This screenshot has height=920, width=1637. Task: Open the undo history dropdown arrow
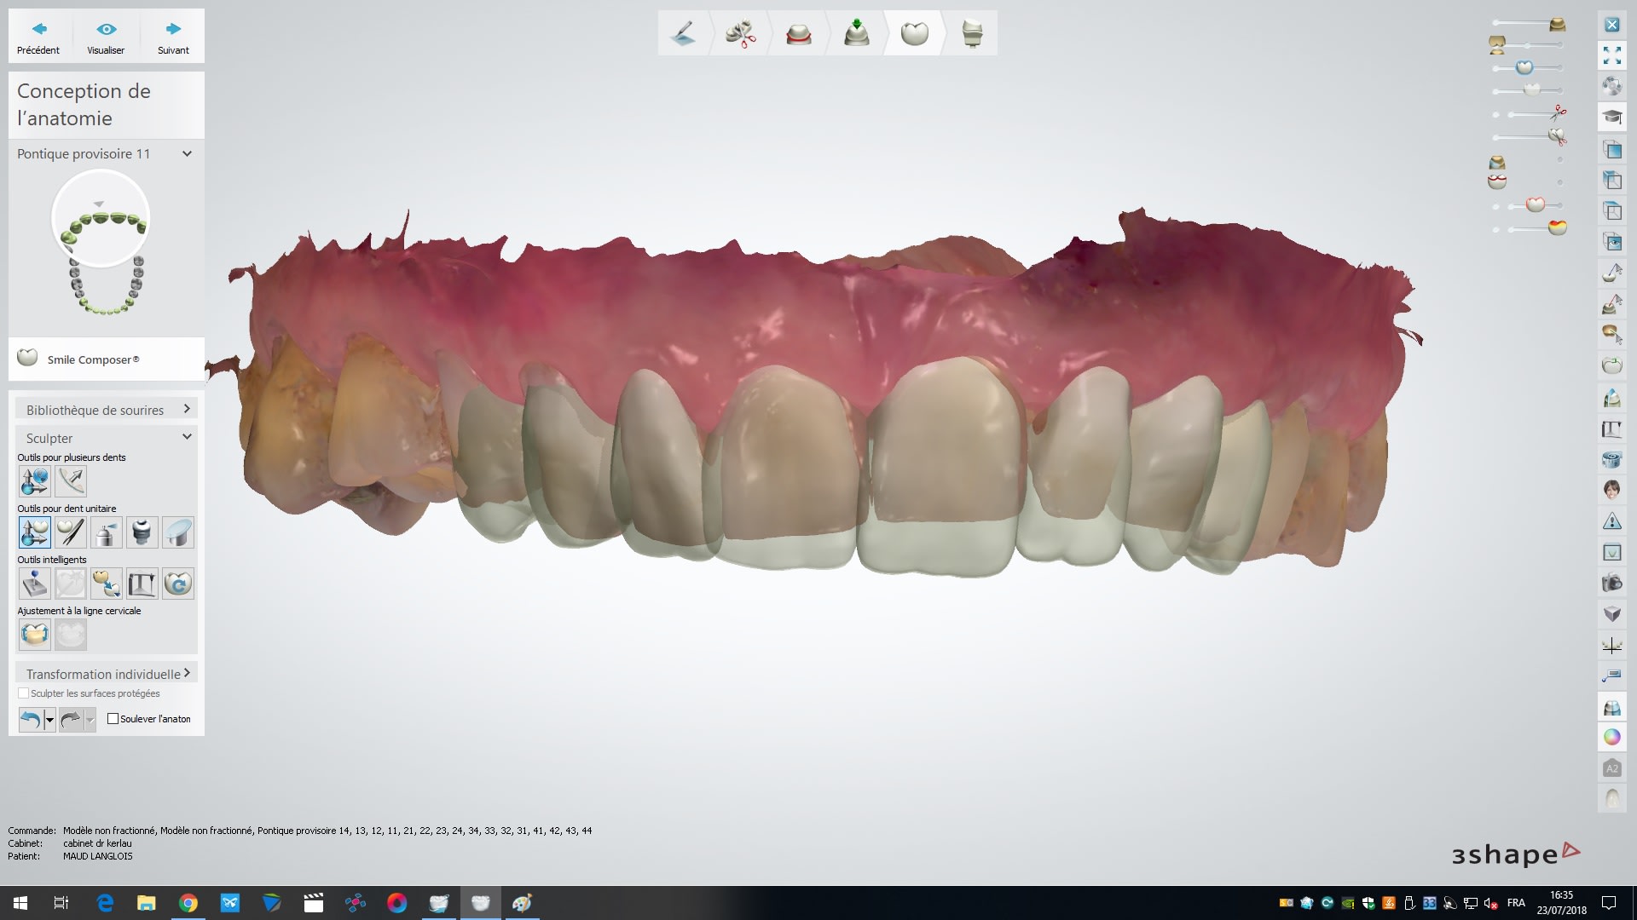pyautogui.click(x=49, y=720)
